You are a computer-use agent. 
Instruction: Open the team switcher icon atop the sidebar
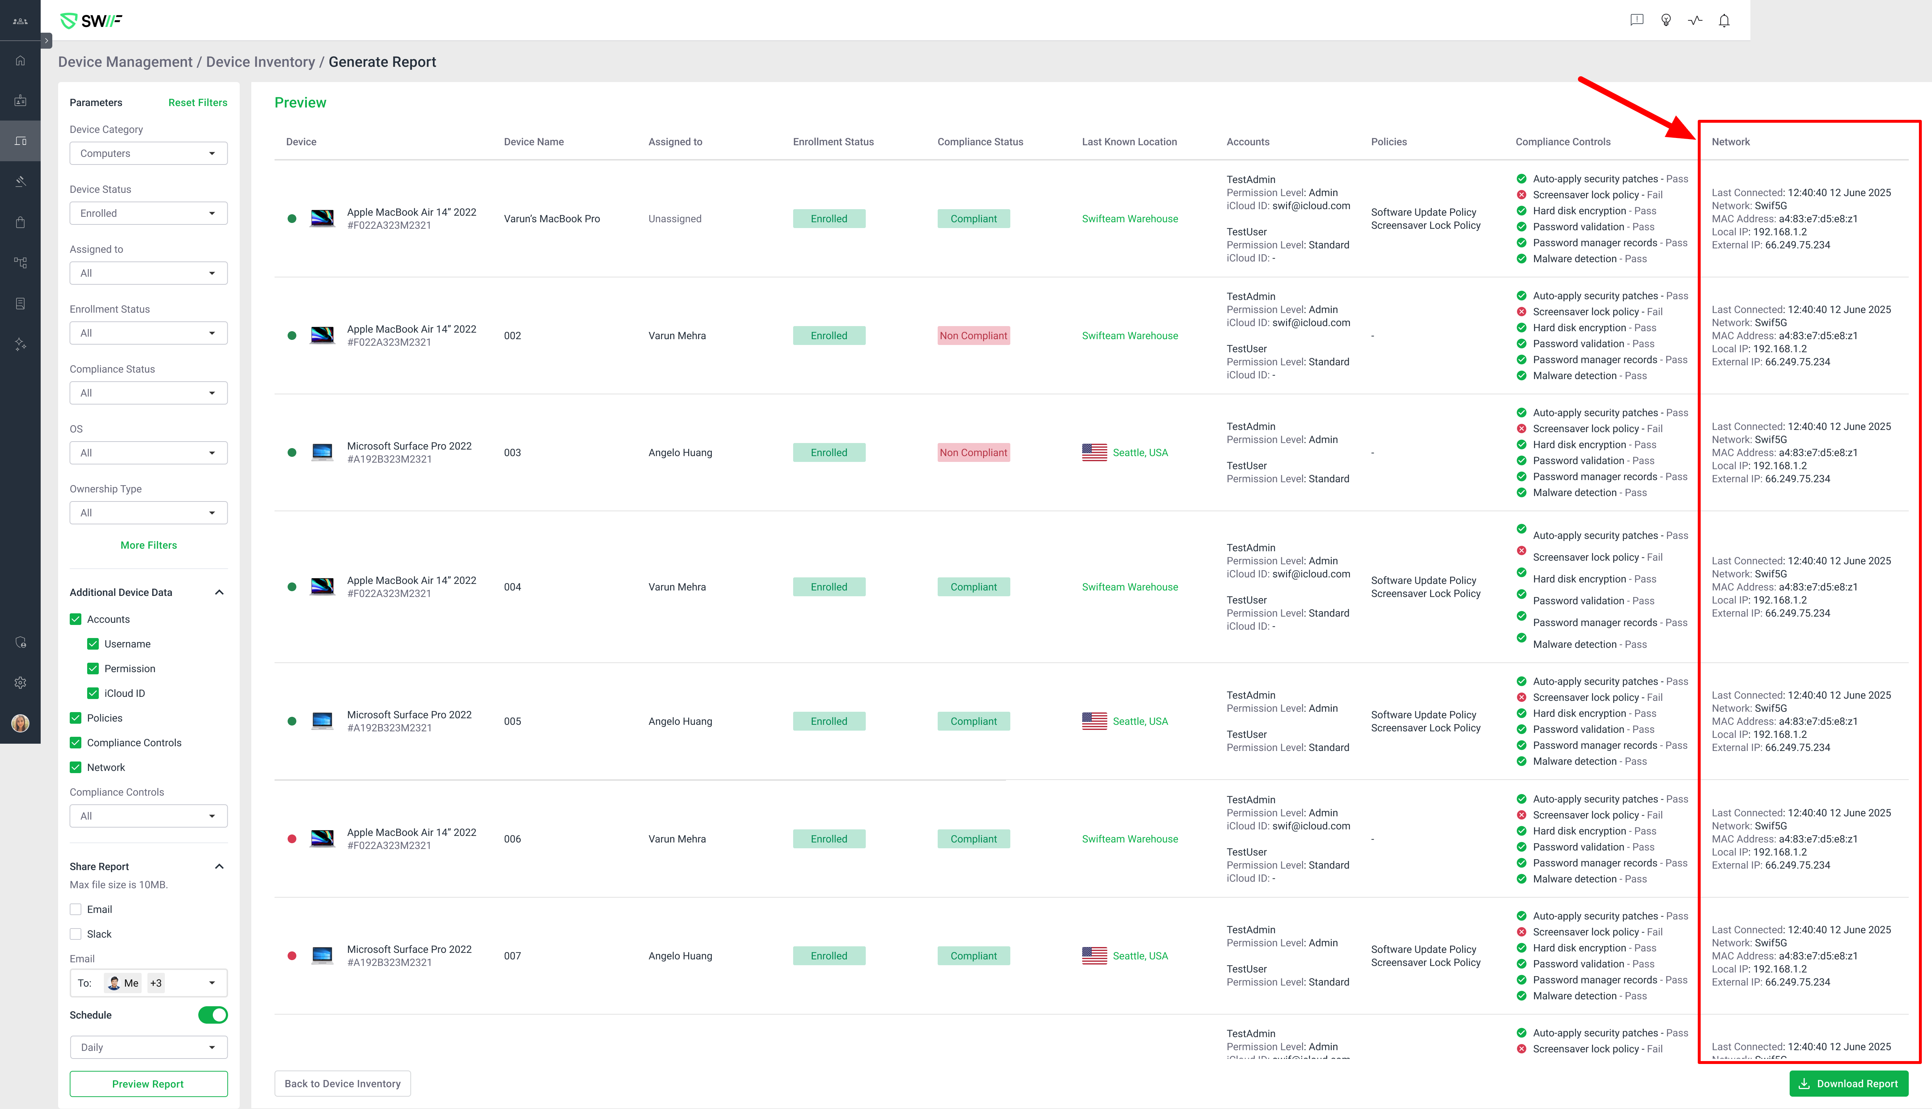point(21,21)
